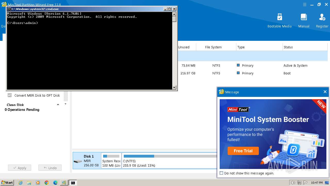330x186 pixels.
Task: Click the Start button
Action: tap(7, 183)
